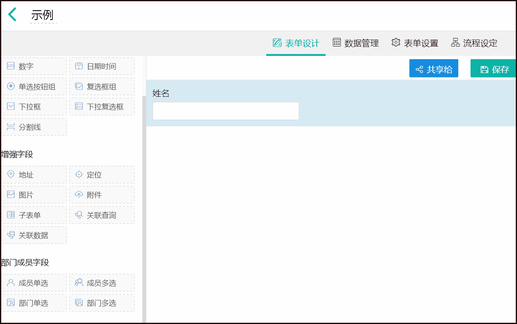517x324 pixels.
Task: Select the 数字 number field icon
Action: 11,66
